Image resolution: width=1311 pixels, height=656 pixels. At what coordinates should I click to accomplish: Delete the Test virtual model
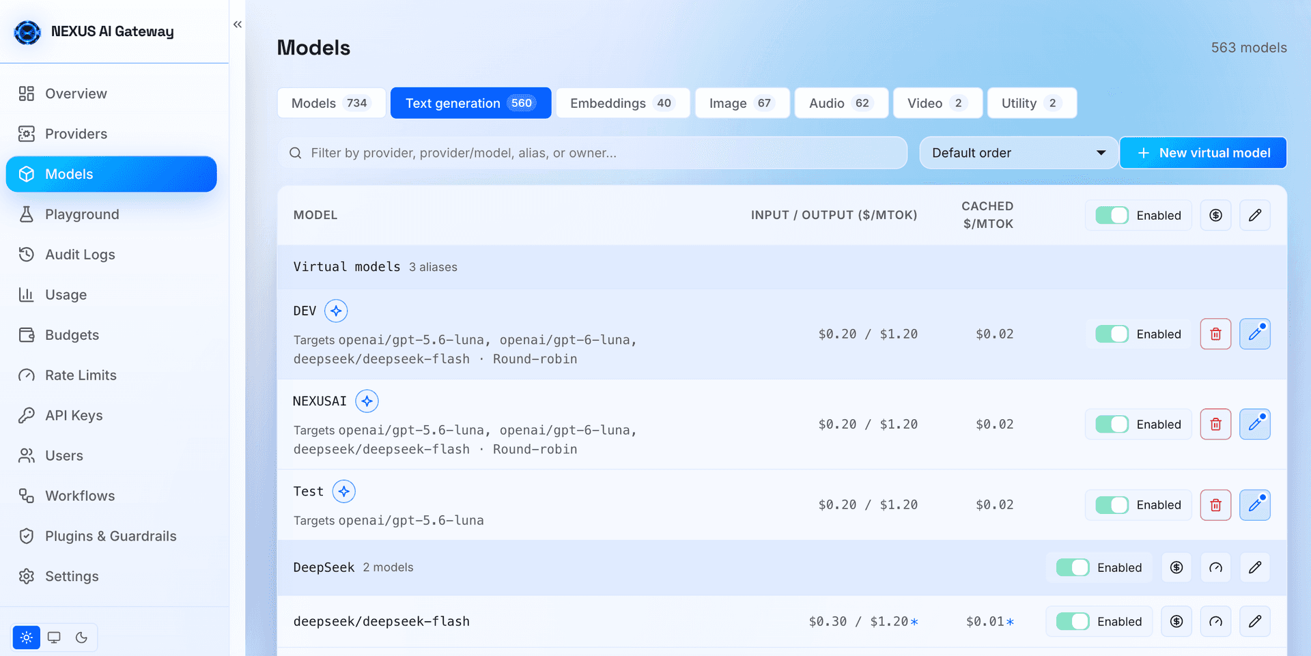click(1215, 504)
